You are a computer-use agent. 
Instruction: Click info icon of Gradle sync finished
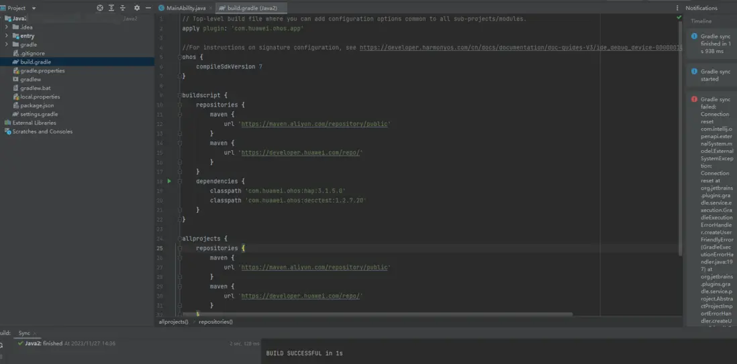(x=694, y=36)
